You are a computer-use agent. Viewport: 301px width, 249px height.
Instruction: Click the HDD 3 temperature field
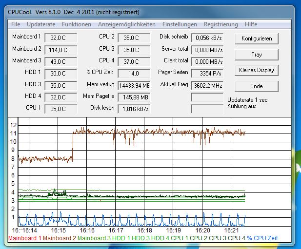pos(60,85)
